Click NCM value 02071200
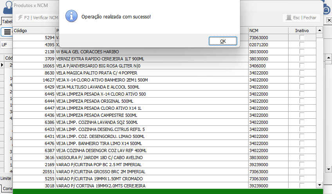This screenshot has width=332, height=194. click(x=268, y=45)
